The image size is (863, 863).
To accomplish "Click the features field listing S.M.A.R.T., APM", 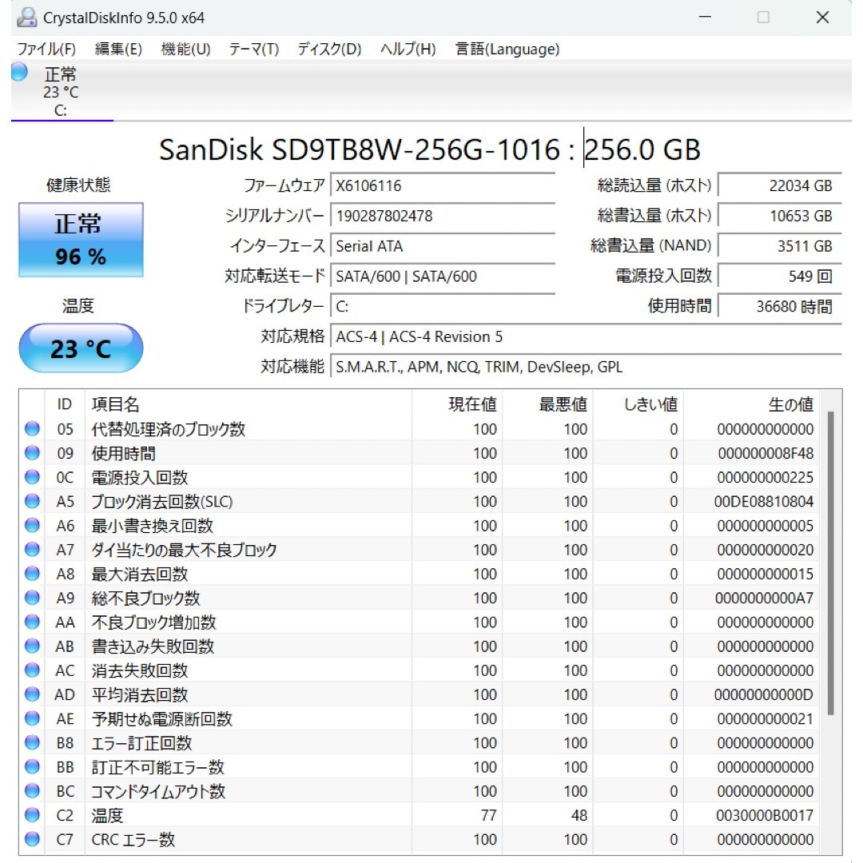I will click(x=587, y=367).
